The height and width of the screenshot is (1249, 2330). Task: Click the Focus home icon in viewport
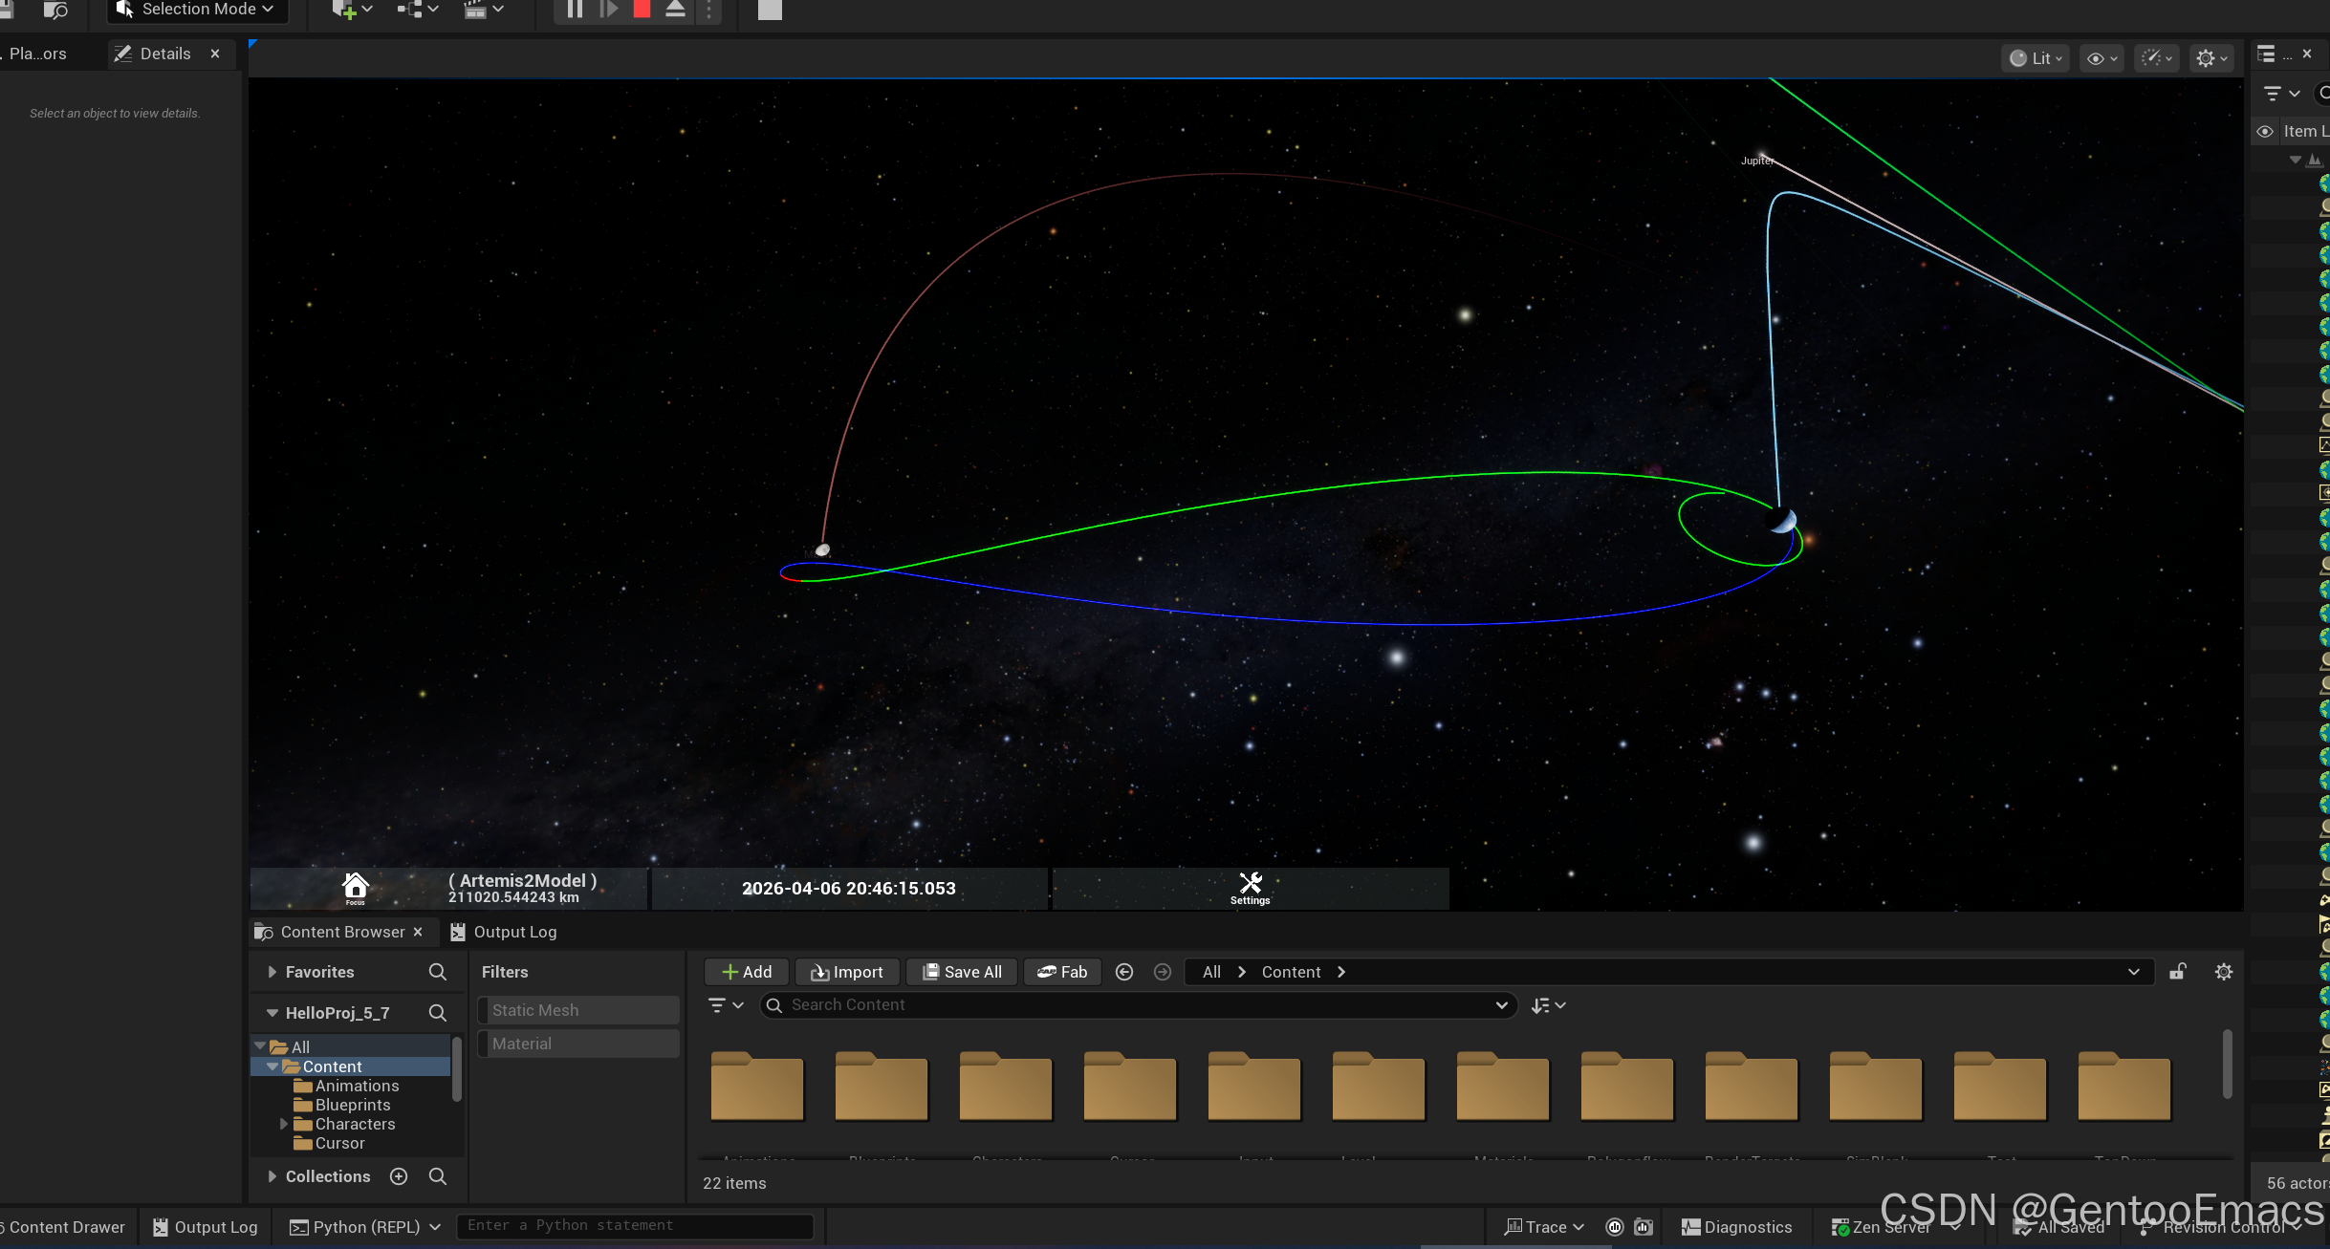355,887
